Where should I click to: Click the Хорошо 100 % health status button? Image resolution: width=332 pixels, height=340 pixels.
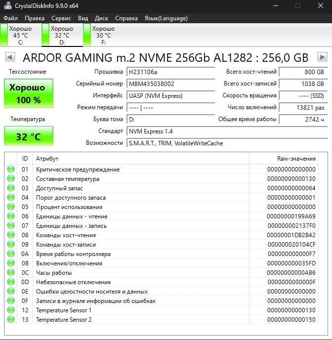point(28,93)
